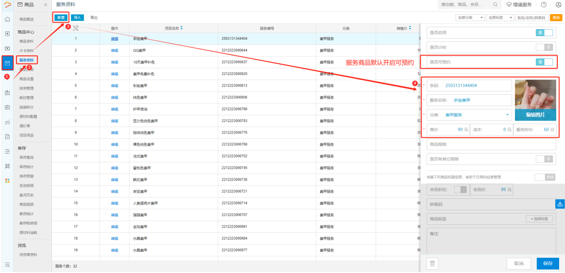Click the wrench column settings icon
This screenshot has height=273, width=565.
tap(76, 28)
